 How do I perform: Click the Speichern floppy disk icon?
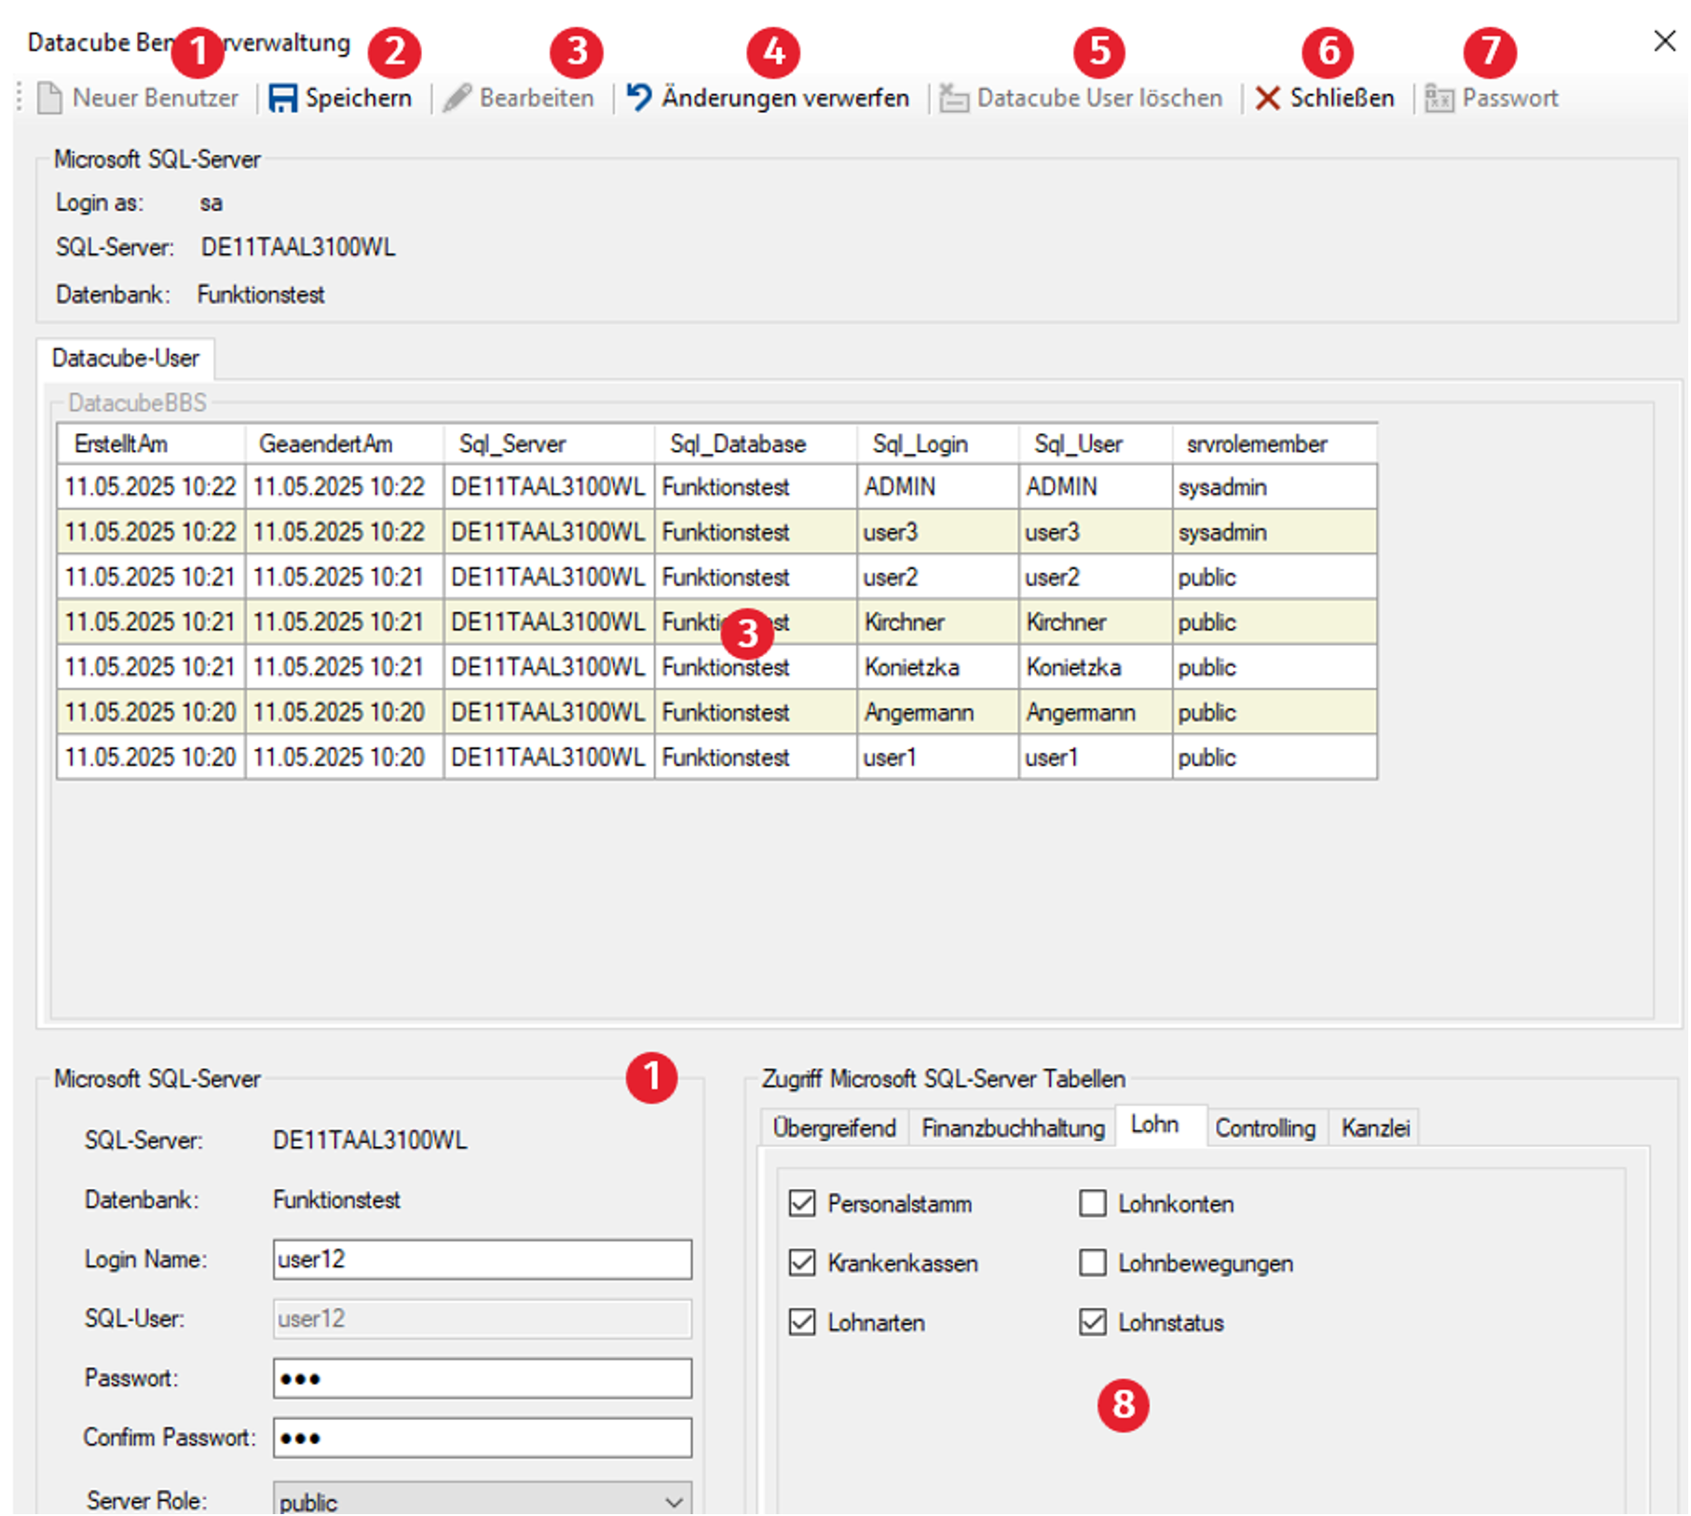[282, 98]
